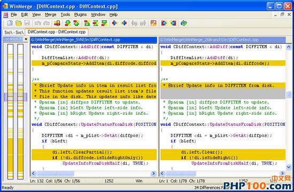Click left pane horizontal scroll left arrow
The image size is (294, 192).
[x=33, y=173]
